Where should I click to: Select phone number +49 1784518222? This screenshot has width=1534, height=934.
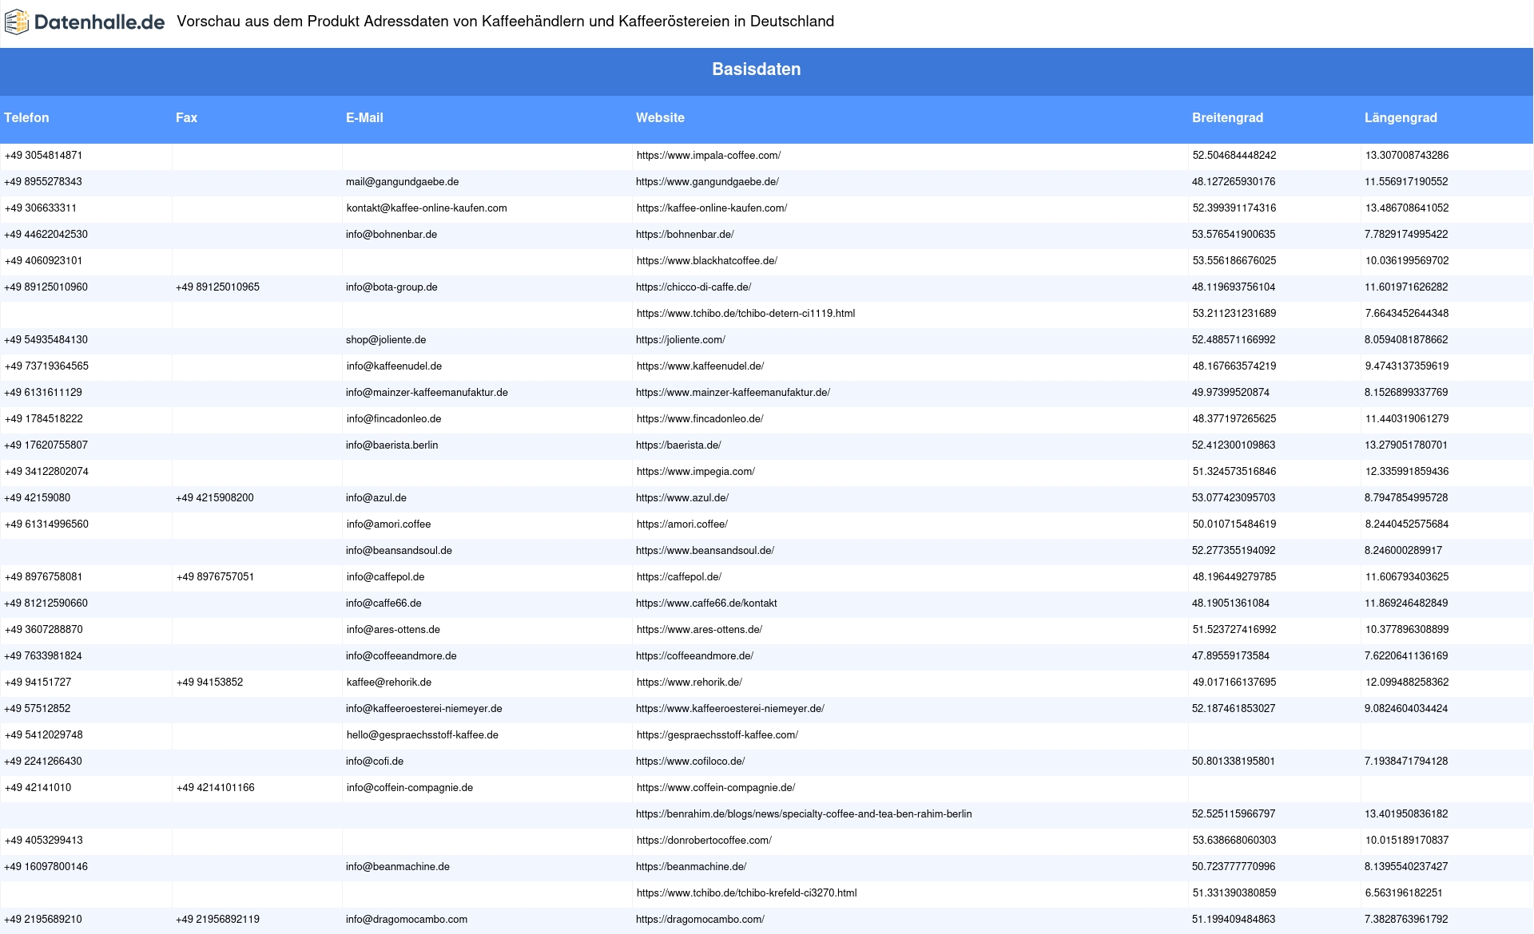[x=44, y=419]
